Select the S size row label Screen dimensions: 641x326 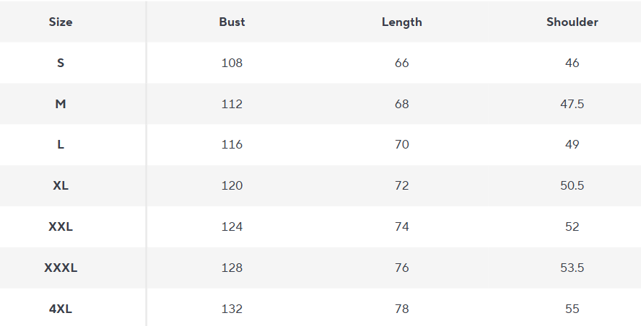tap(61, 63)
